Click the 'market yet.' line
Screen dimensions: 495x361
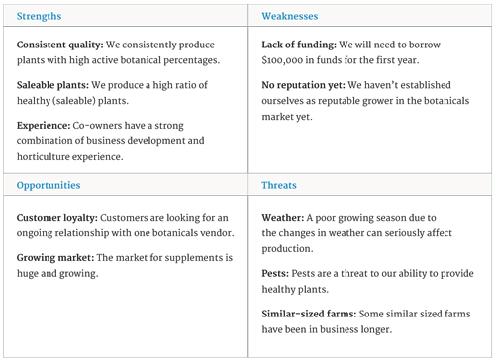click(287, 117)
